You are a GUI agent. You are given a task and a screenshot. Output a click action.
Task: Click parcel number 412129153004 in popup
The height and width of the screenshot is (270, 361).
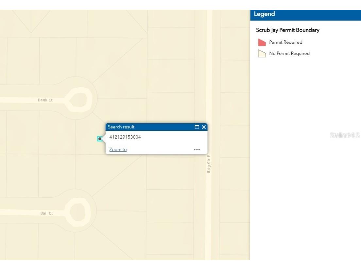125,137
